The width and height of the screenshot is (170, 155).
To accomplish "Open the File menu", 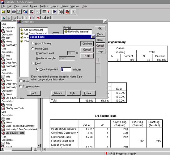I will (x=3, y=6).
